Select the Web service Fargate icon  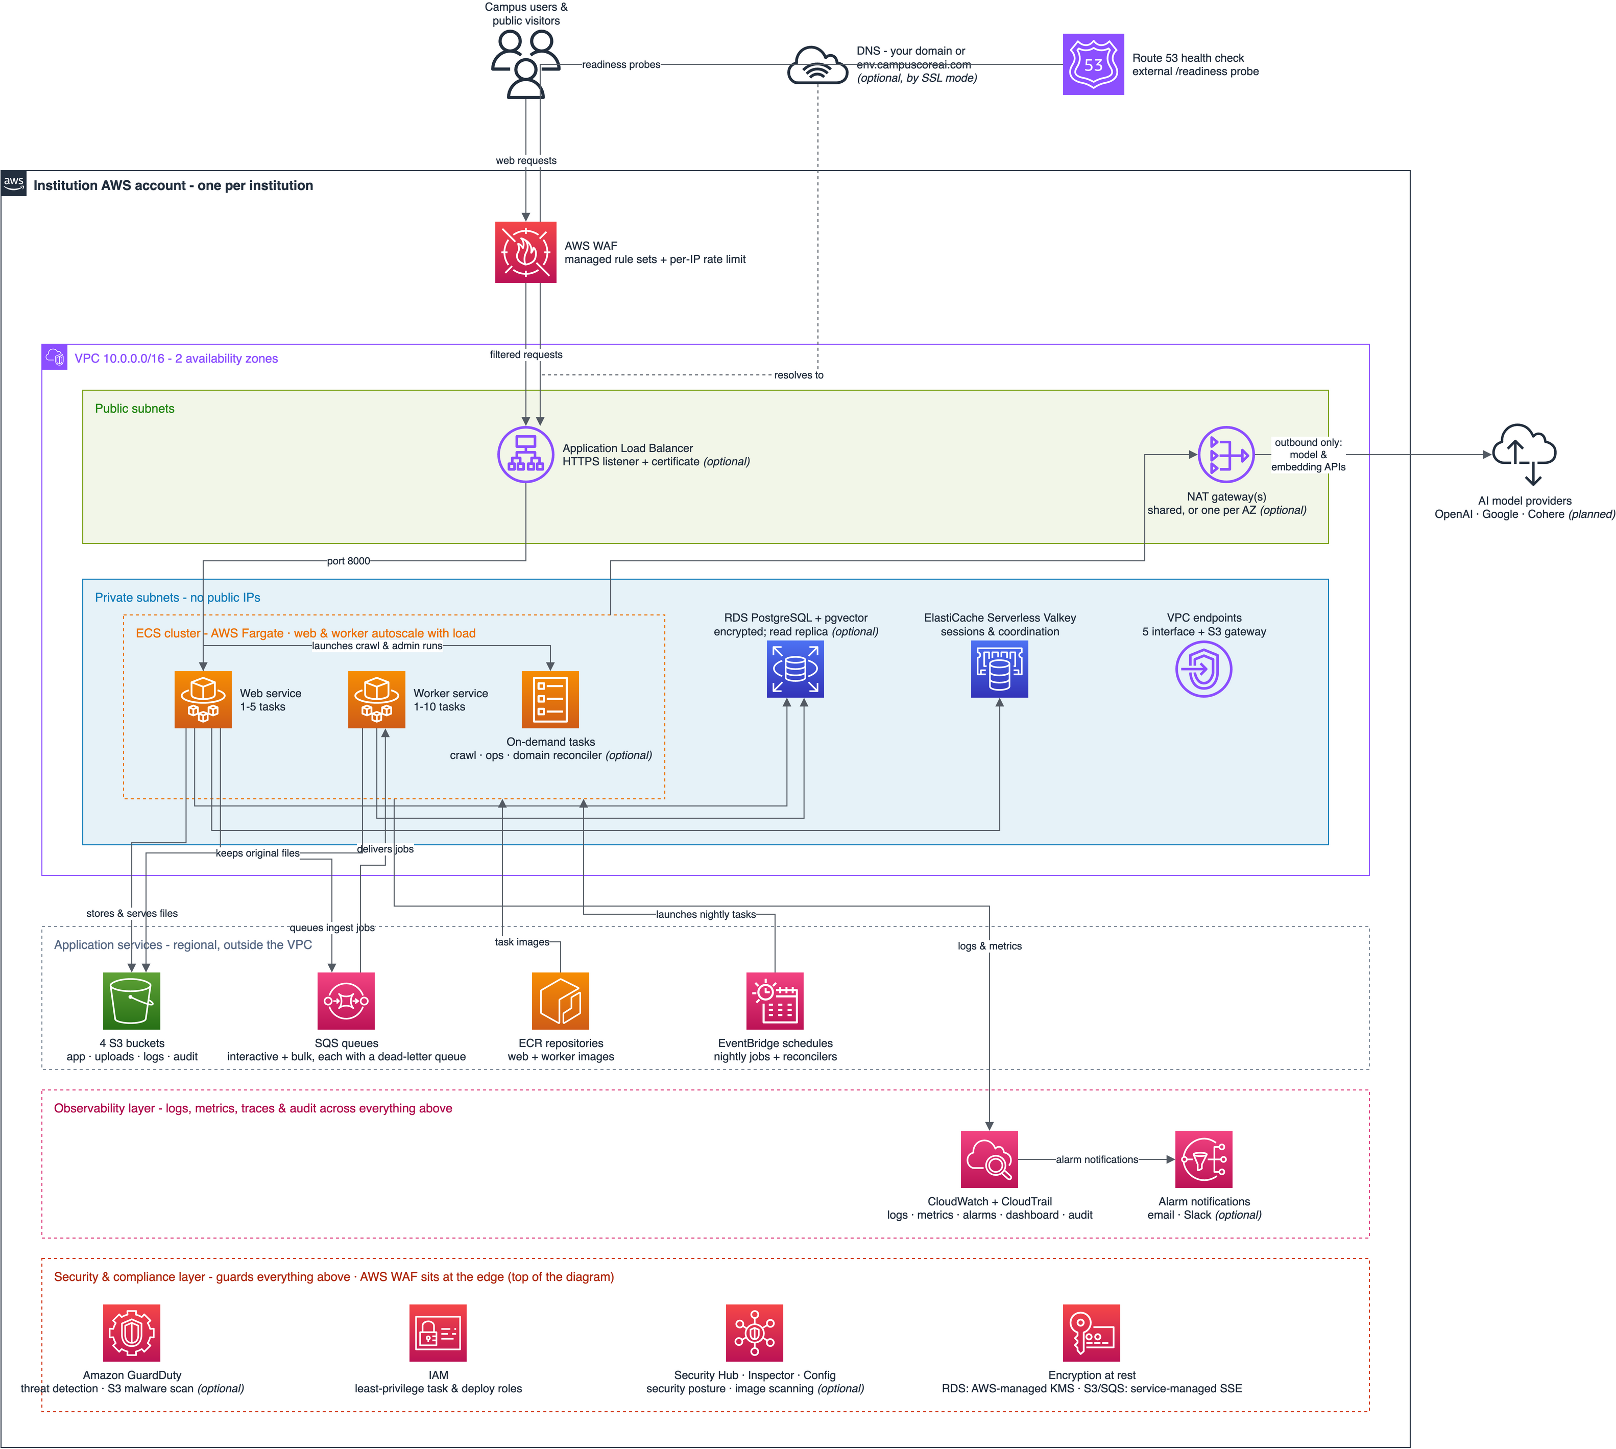pyautogui.click(x=203, y=700)
